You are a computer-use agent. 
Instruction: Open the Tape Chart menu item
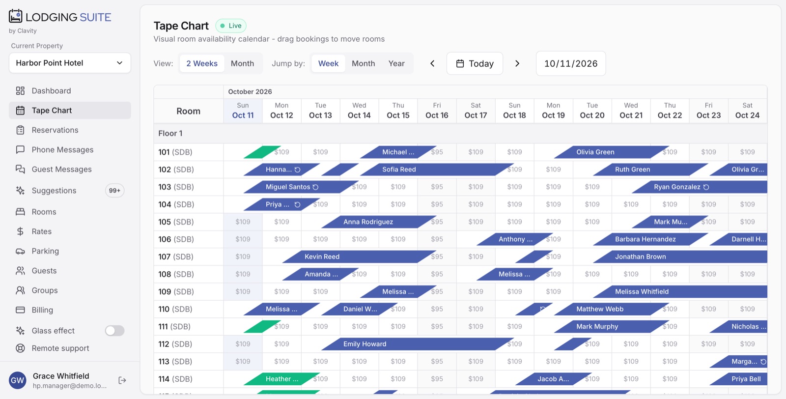[x=70, y=111]
